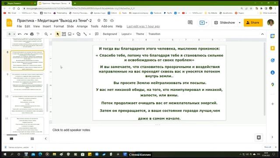Open the Tools menu
Image resolution: width=280 pixels, height=158 pixels.
click(94, 26)
